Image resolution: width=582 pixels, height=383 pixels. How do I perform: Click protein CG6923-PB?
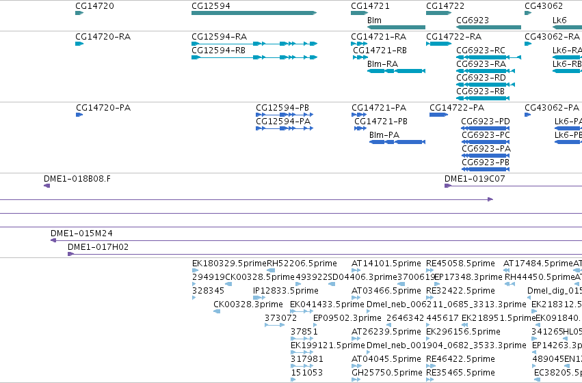(486, 169)
